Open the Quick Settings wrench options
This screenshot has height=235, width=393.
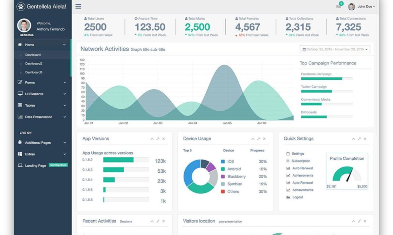pyautogui.click(x=359, y=139)
